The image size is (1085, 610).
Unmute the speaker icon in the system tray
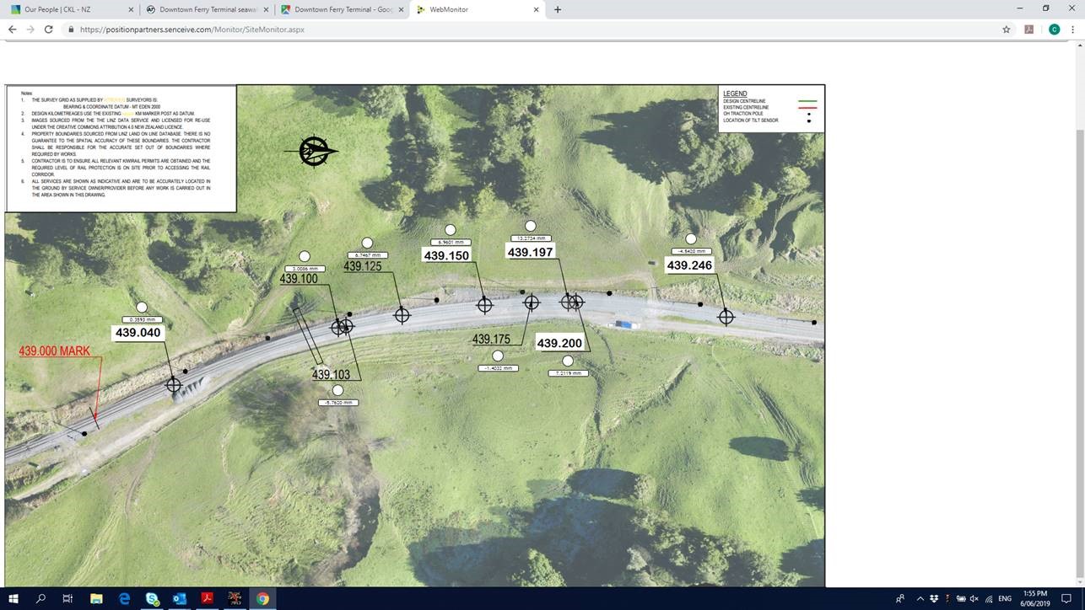point(972,599)
